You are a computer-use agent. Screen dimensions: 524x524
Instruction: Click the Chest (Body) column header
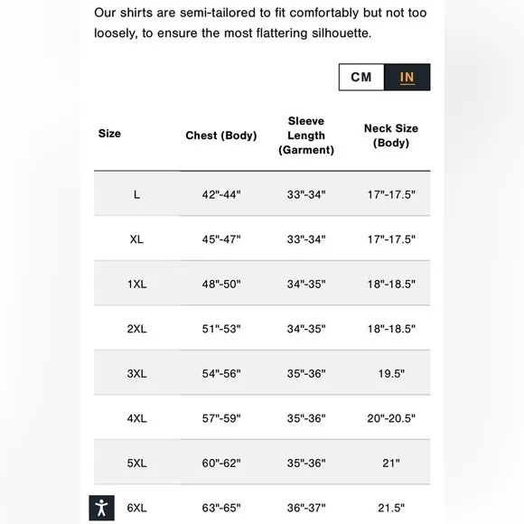point(221,136)
